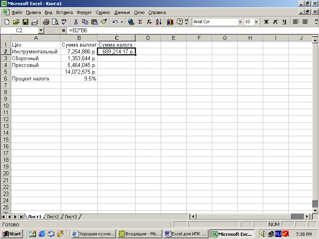Viewport: 319px width, 239px height.
Task: Toggle underline Ч formatting
Action: 284,22
